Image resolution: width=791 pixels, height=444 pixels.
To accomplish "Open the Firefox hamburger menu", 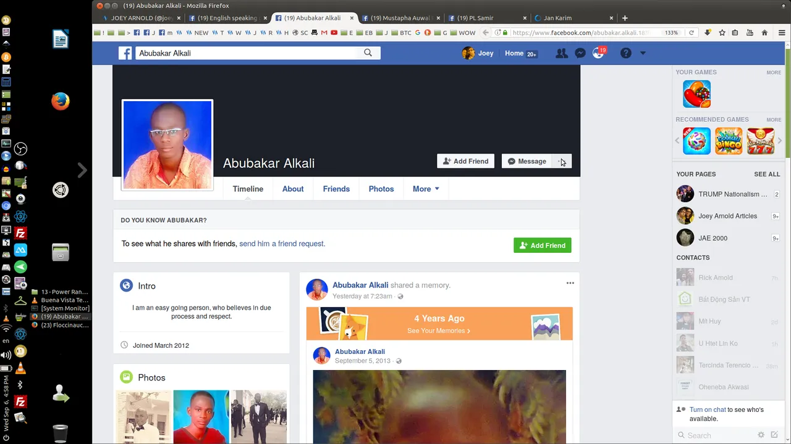I will [782, 33].
